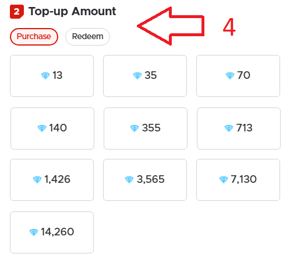290x264 pixels.
Task: Click the diamond icon beside 70
Action: coord(230,76)
